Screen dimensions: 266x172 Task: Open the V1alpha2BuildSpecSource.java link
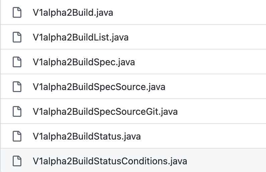(x=99, y=87)
